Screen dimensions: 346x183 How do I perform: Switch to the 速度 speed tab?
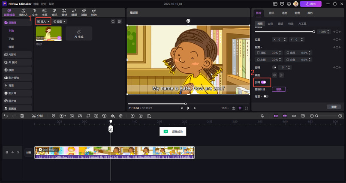285,13
